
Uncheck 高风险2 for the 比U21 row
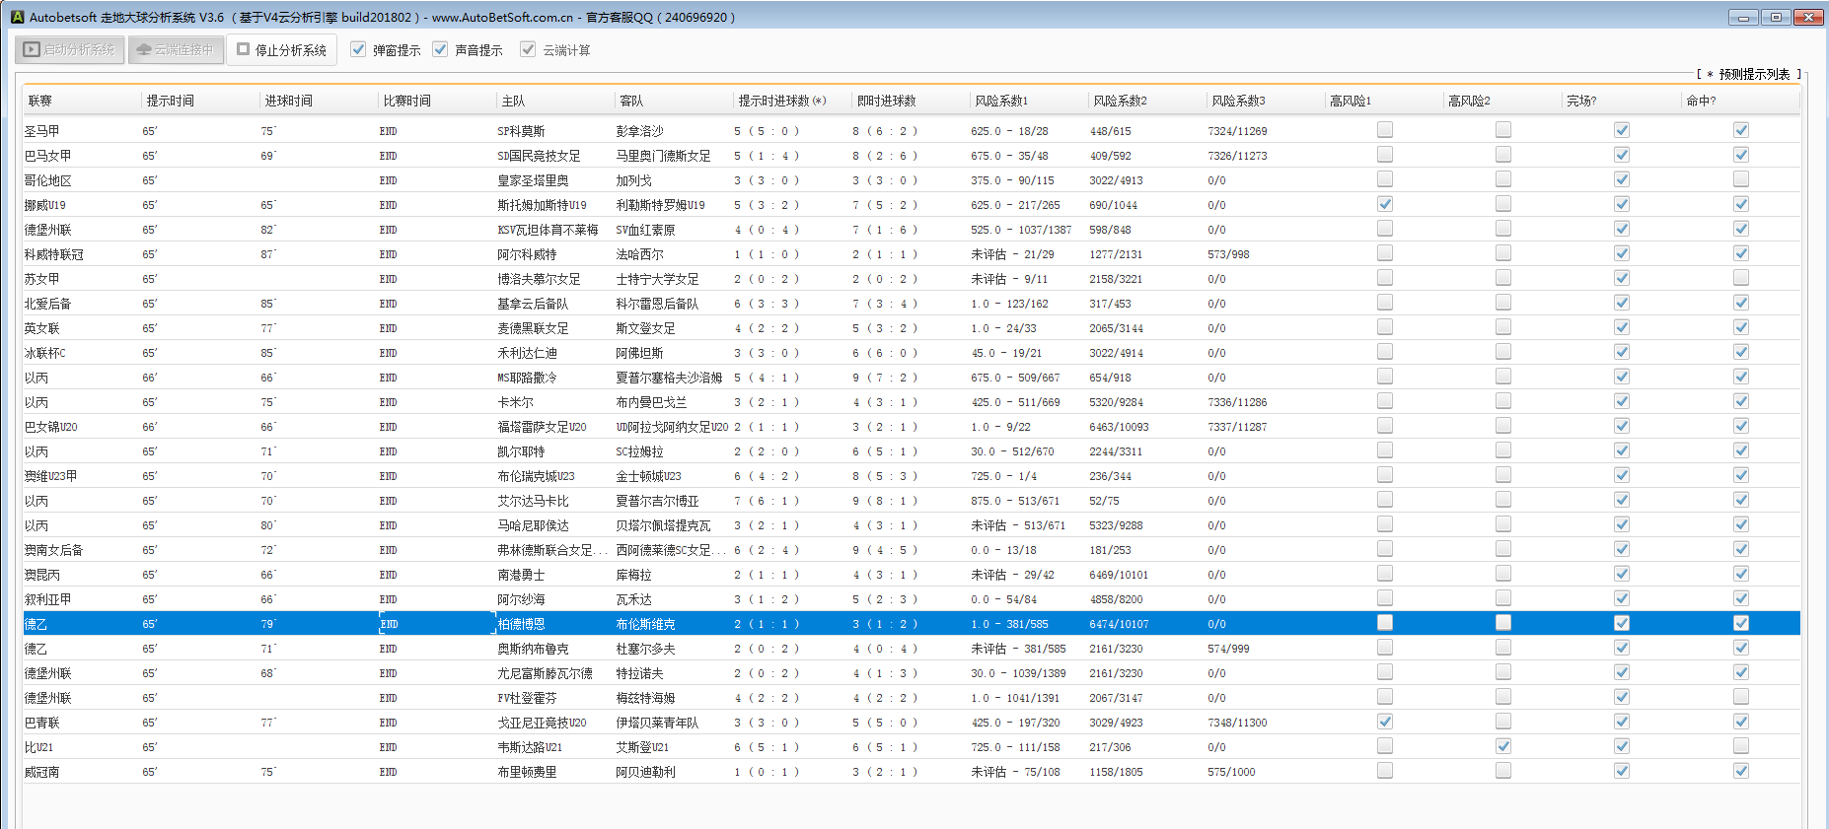point(1503,746)
